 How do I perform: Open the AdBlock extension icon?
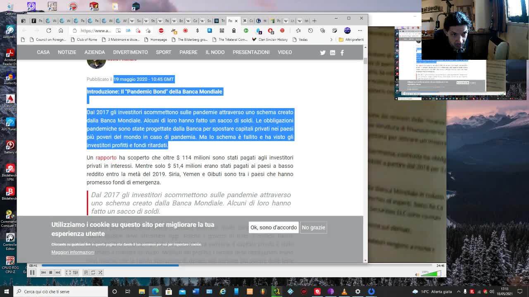tap(161, 31)
